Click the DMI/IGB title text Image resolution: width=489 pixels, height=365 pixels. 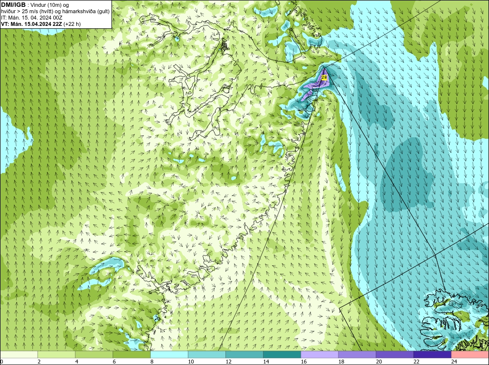(x=13, y=5)
